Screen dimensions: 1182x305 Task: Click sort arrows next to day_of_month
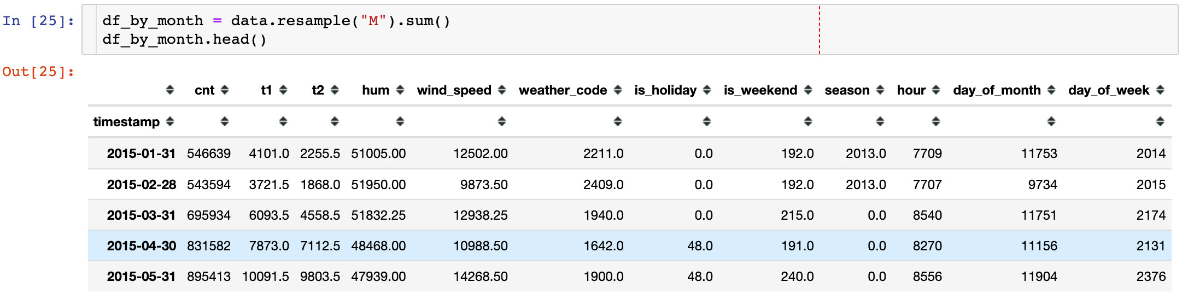pos(1051,90)
